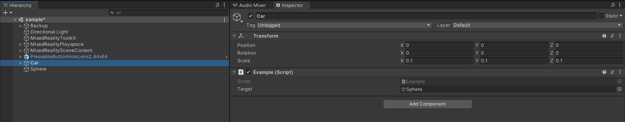Image resolution: width=625 pixels, height=122 pixels.
Task: Expand the Backup object in hierarchy
Action: 21,26
